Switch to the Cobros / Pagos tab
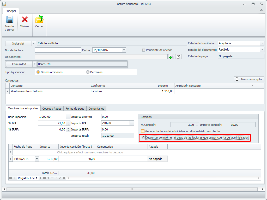Screen dimensions: 267x200 (52, 109)
